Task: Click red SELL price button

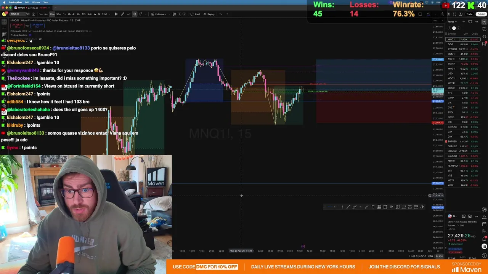Action: click(x=17, y=26)
